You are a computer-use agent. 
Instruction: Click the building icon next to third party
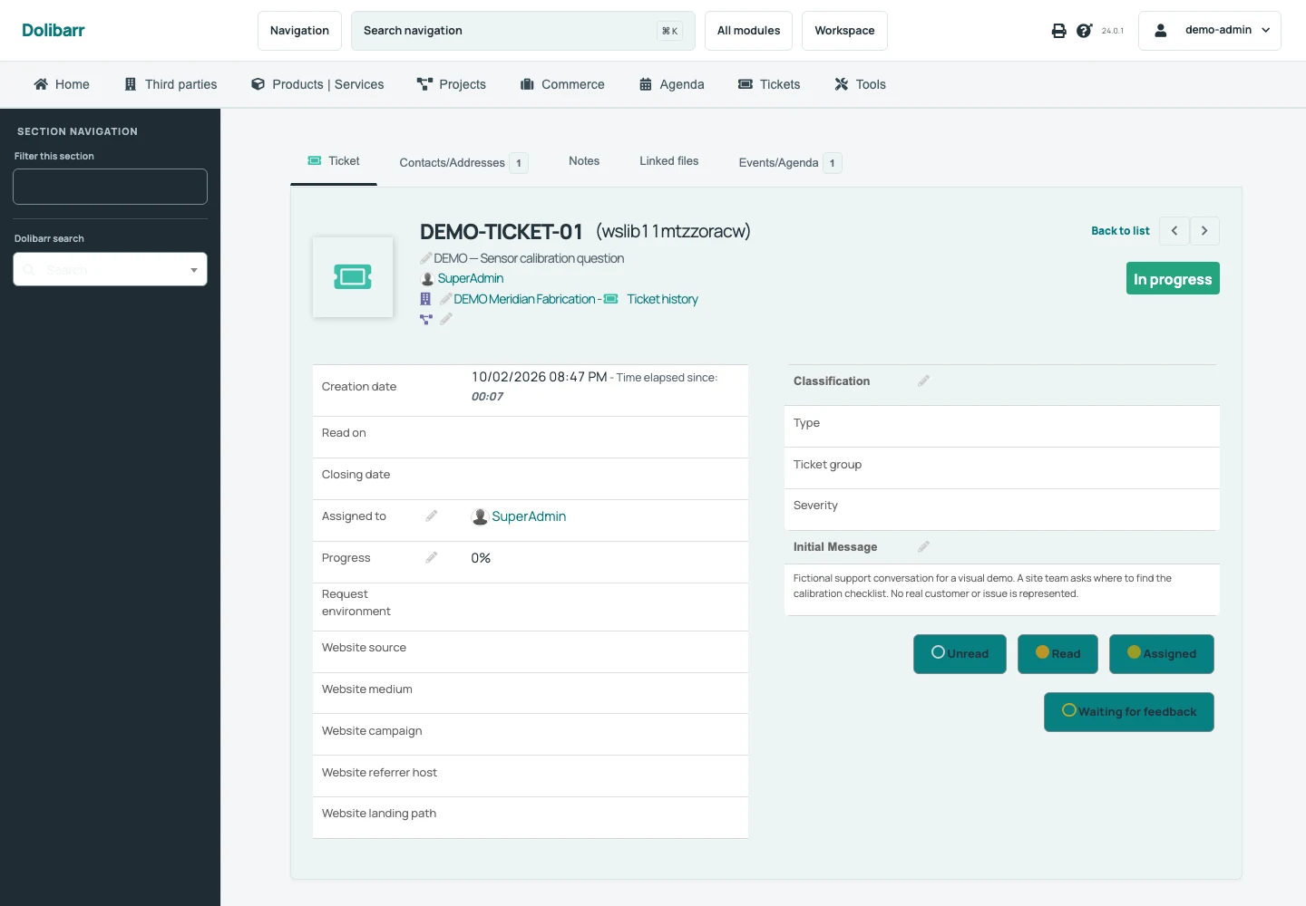tap(425, 299)
